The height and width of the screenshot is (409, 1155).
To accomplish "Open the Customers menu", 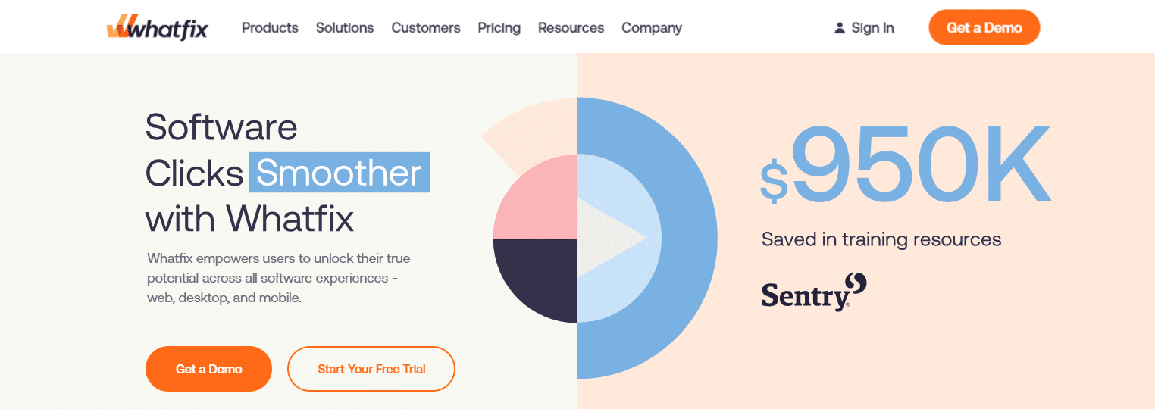I will tap(426, 28).
